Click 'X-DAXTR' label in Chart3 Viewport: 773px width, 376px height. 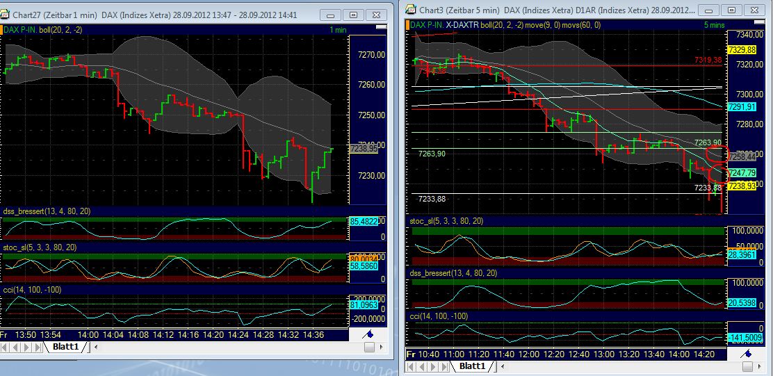[x=462, y=24]
